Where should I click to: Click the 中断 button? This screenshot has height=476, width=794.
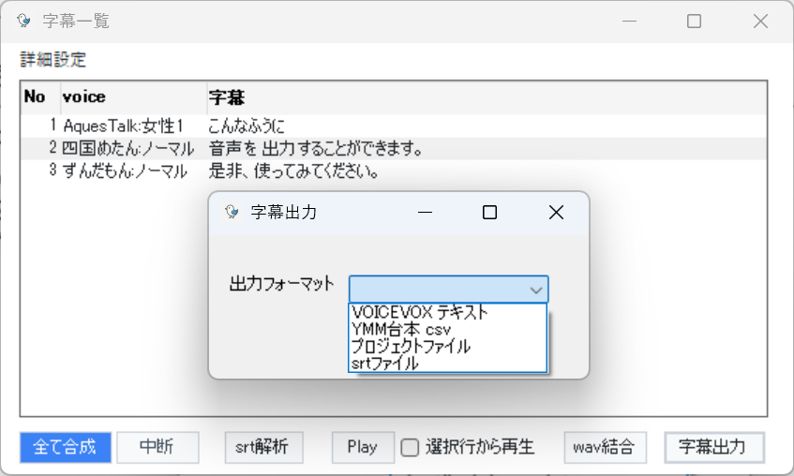tap(157, 447)
